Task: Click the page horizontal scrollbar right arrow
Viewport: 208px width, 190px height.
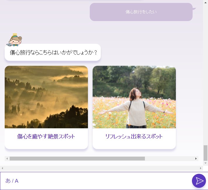Action: pyautogui.click(x=201, y=168)
